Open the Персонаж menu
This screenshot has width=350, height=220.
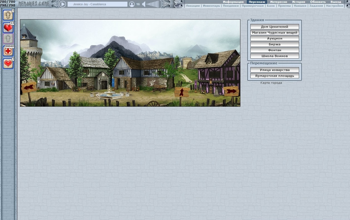coord(257,2)
